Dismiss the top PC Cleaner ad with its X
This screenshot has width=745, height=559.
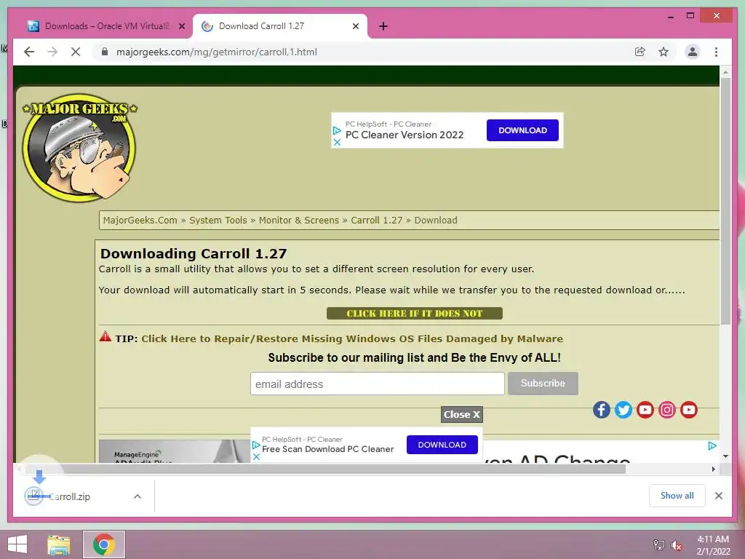tap(337, 142)
